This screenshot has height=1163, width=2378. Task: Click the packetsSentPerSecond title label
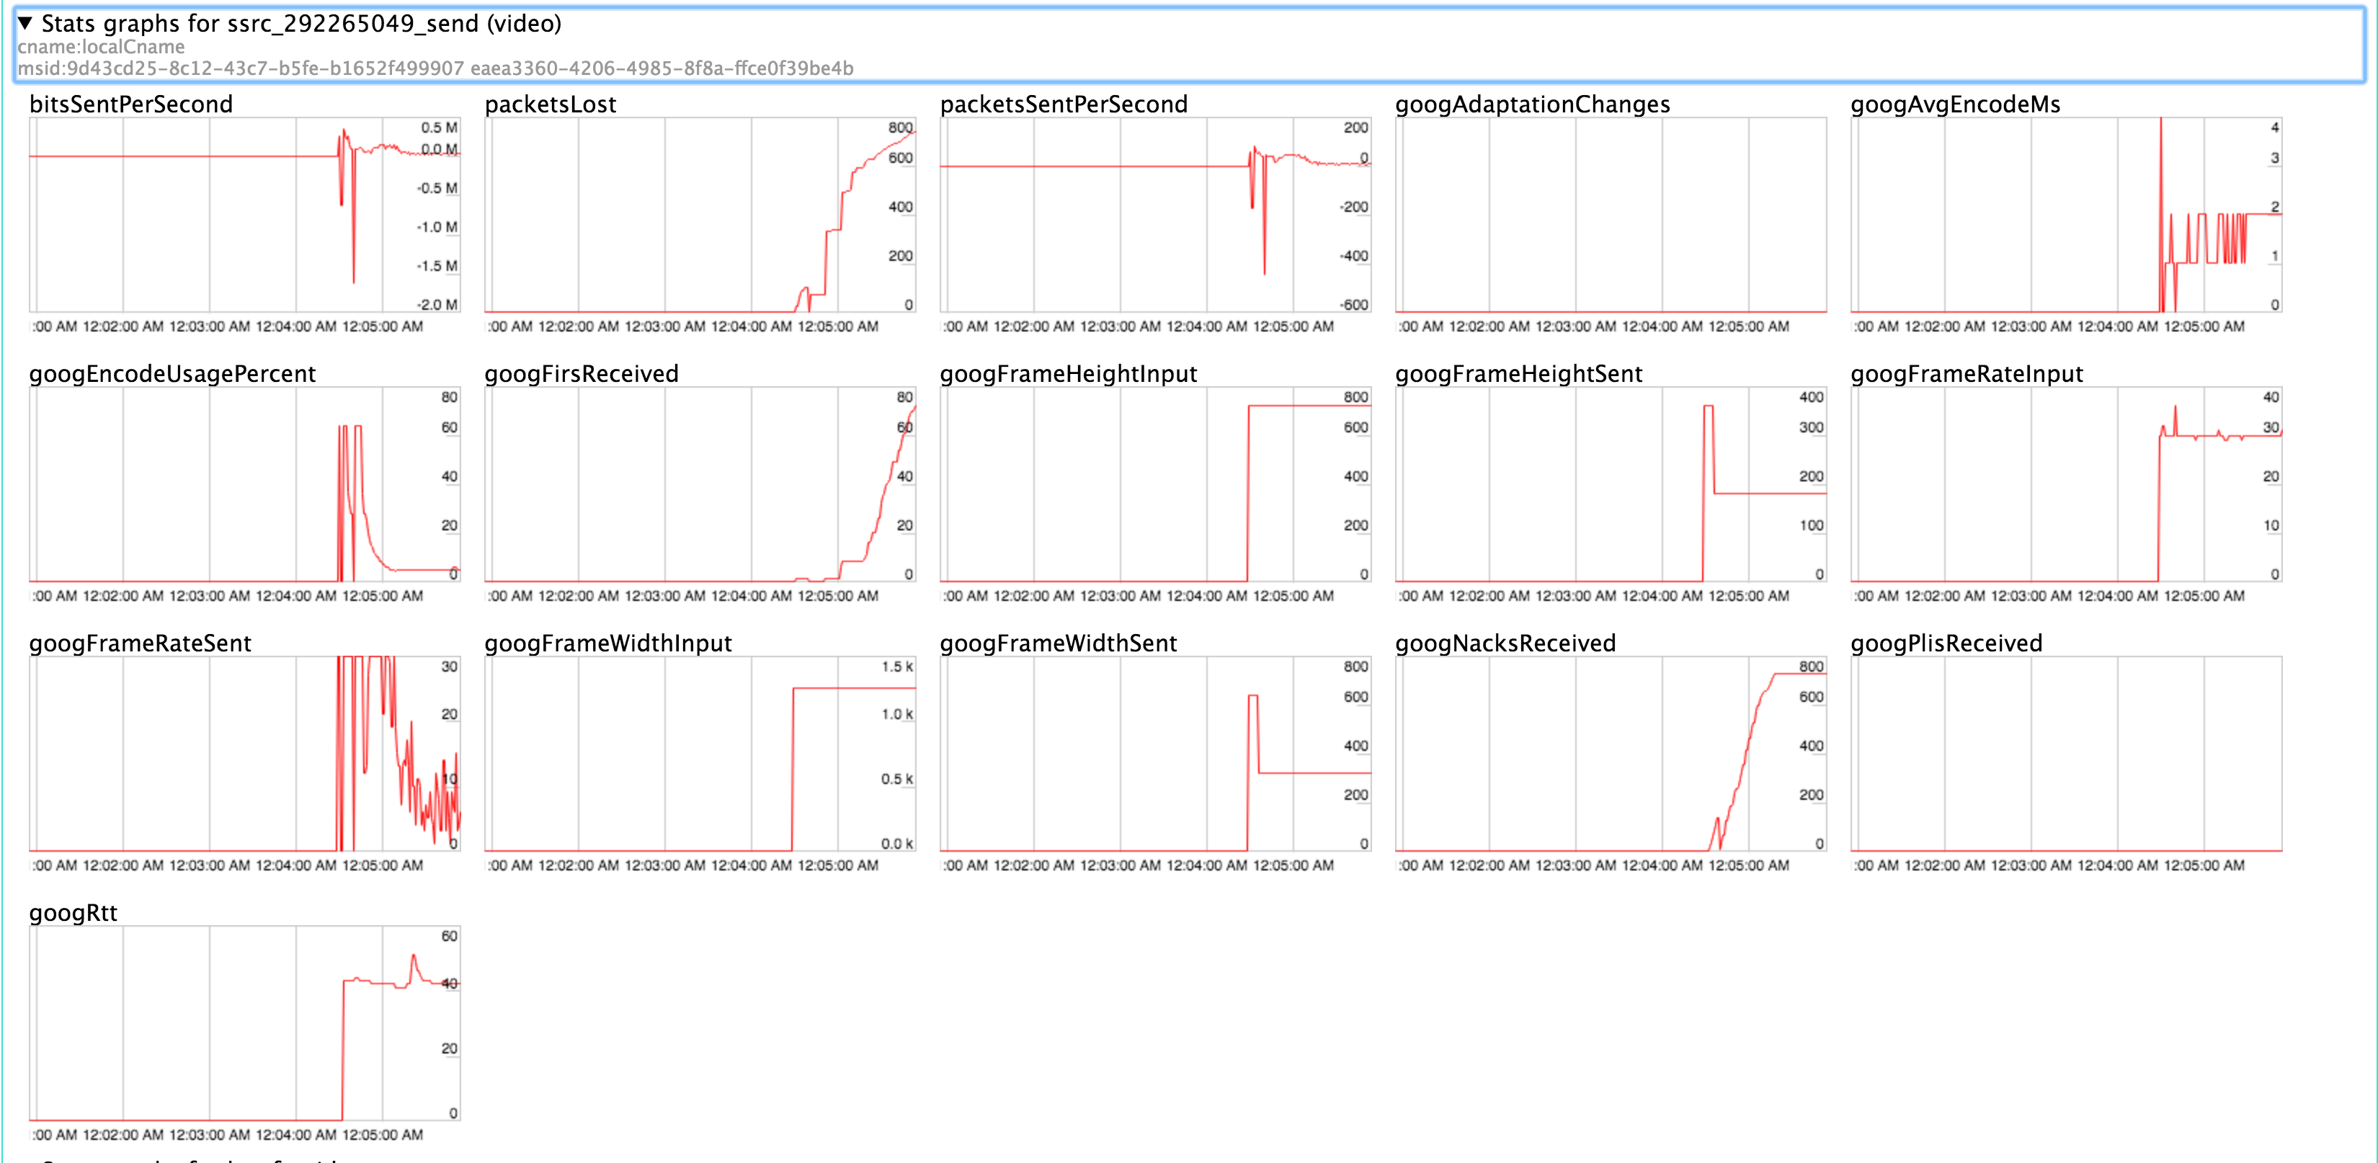tap(1064, 104)
